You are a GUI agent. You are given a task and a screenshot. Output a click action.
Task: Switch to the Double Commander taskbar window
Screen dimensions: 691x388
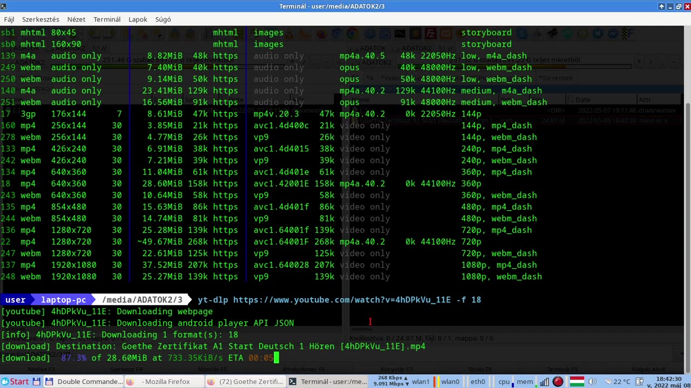(84, 382)
